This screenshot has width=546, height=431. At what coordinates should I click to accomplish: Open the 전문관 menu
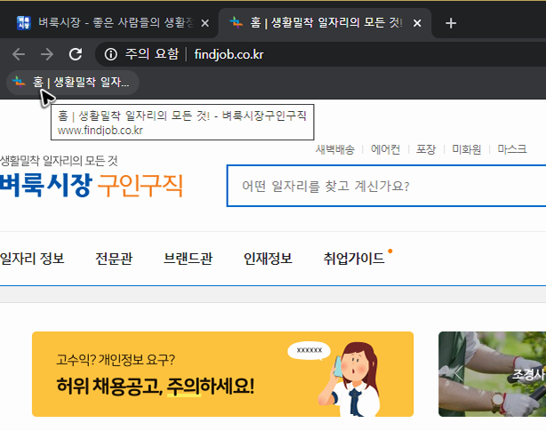[x=114, y=259]
